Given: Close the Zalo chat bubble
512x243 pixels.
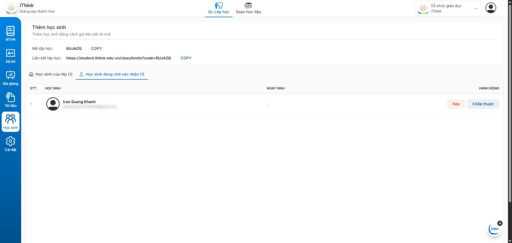Looking at the screenshot, I should [x=500, y=223].
